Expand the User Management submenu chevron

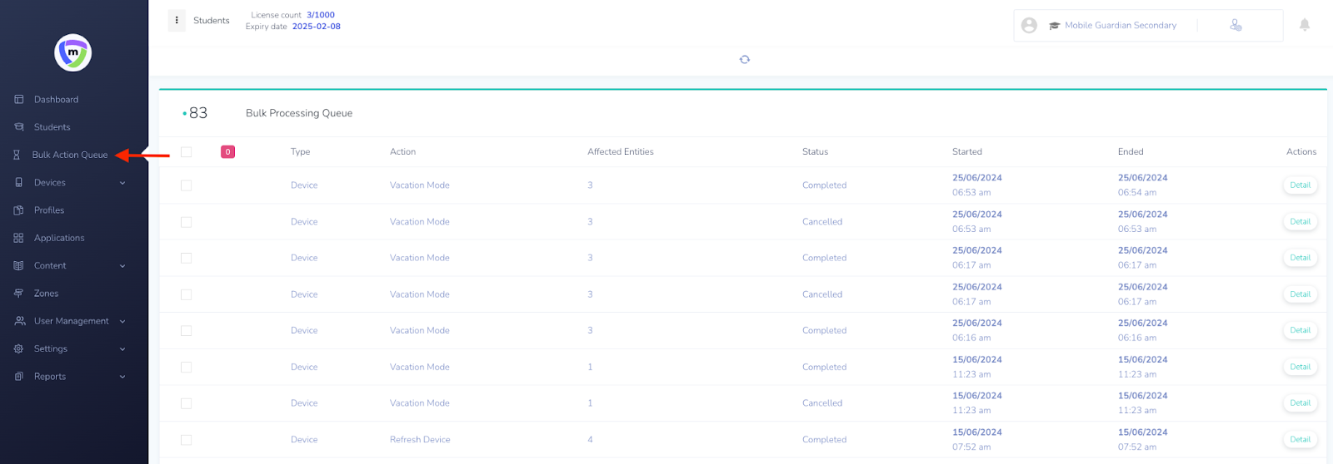point(122,322)
